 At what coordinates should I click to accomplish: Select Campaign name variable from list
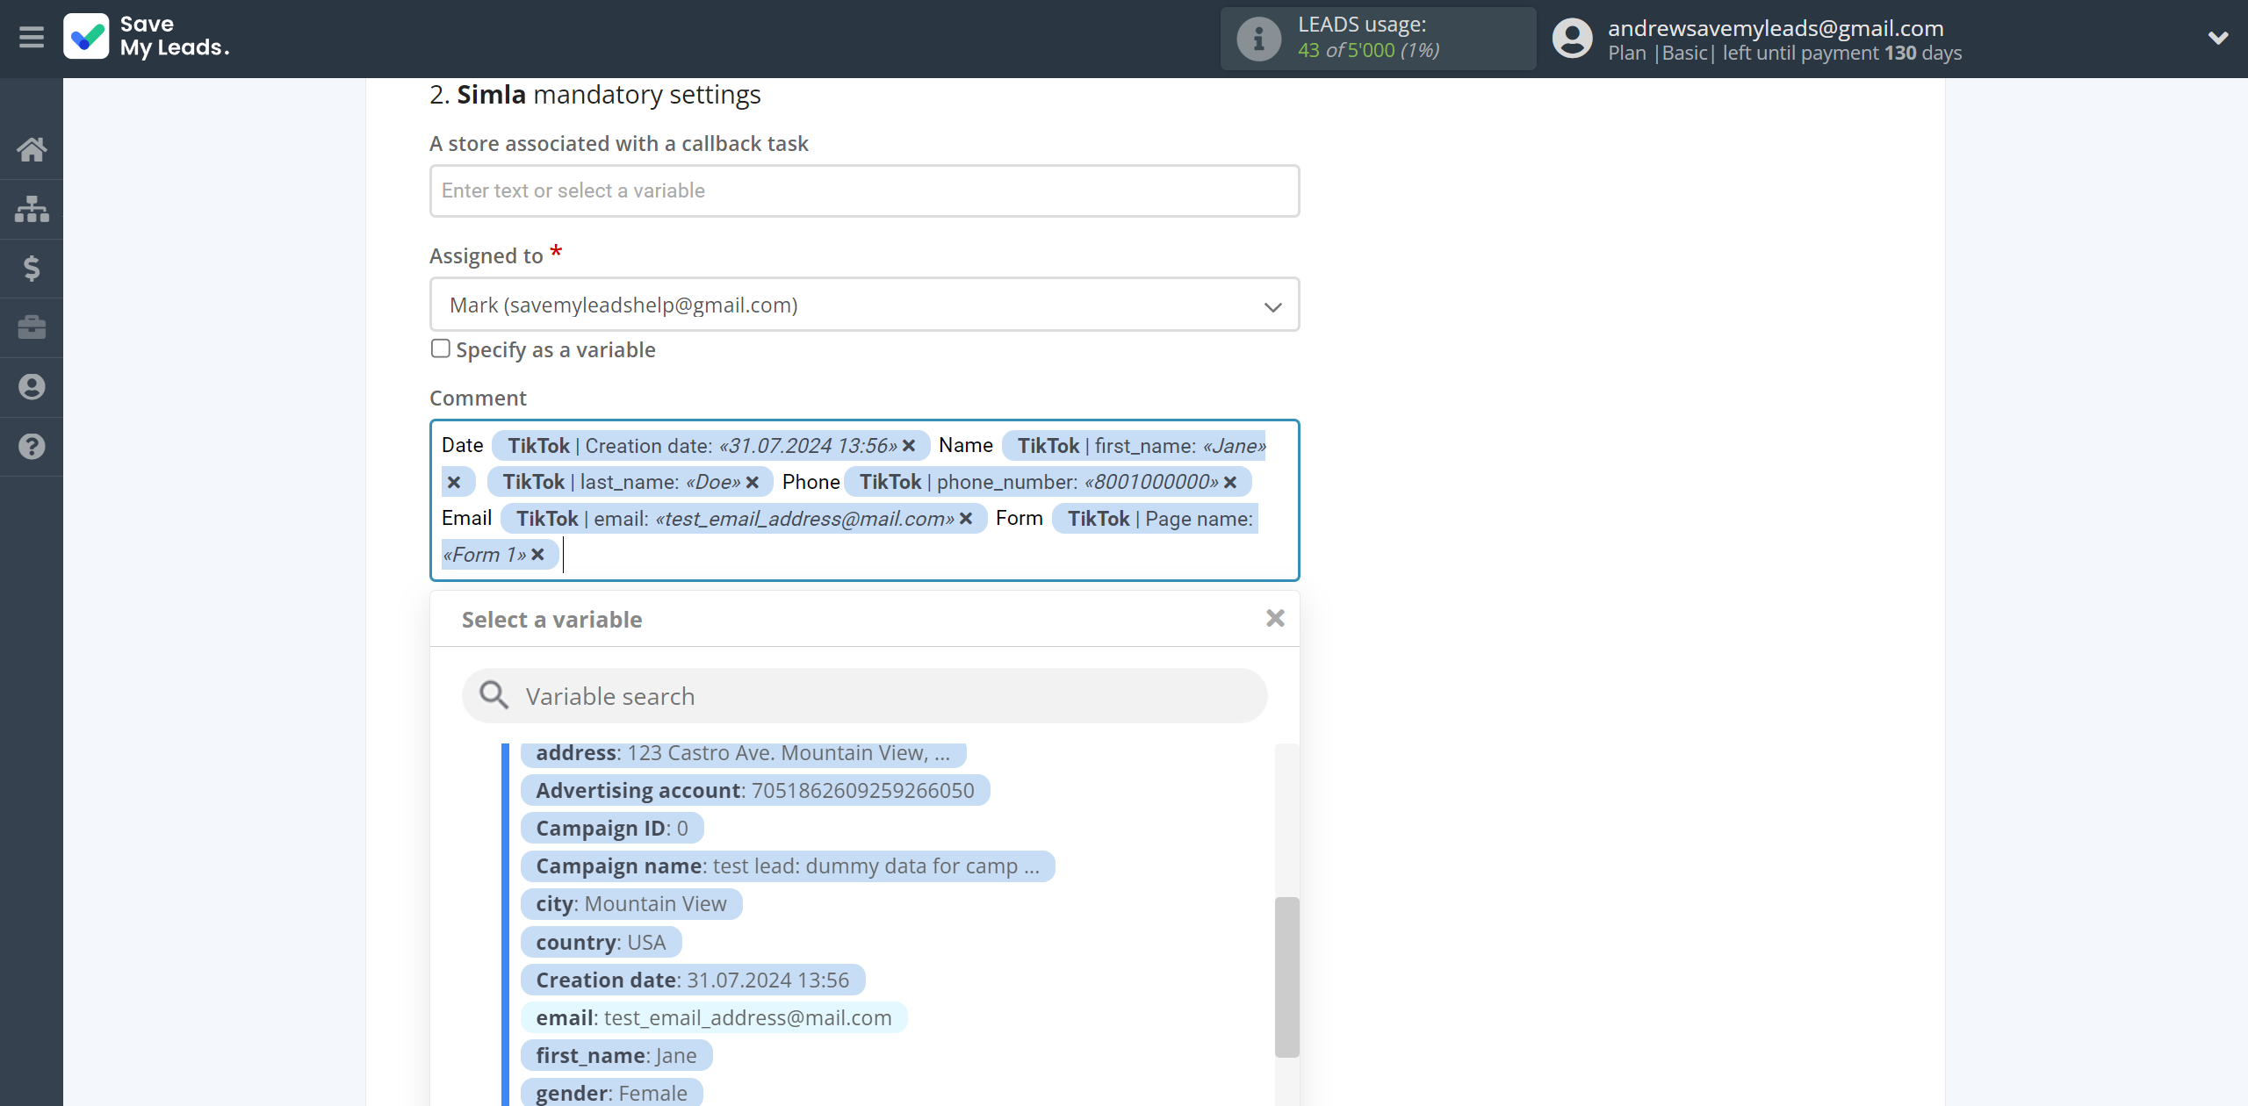[787, 865]
